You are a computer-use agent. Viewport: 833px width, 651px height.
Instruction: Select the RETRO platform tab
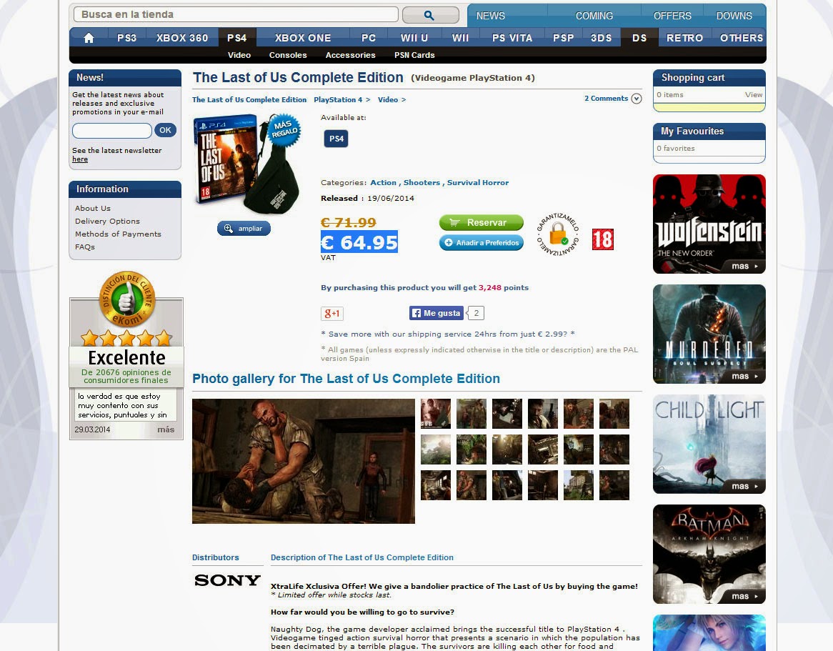point(684,38)
